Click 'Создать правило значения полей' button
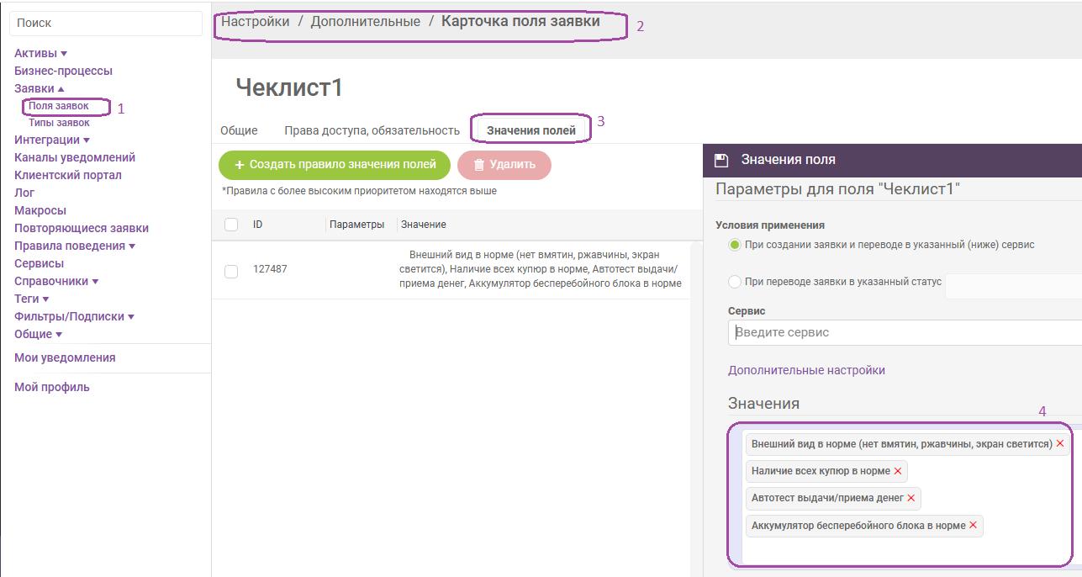The image size is (1082, 577). tap(334, 165)
